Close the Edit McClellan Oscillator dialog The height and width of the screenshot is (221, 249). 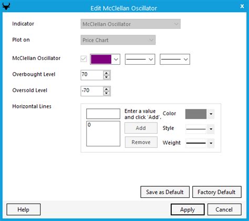click(x=242, y=6)
